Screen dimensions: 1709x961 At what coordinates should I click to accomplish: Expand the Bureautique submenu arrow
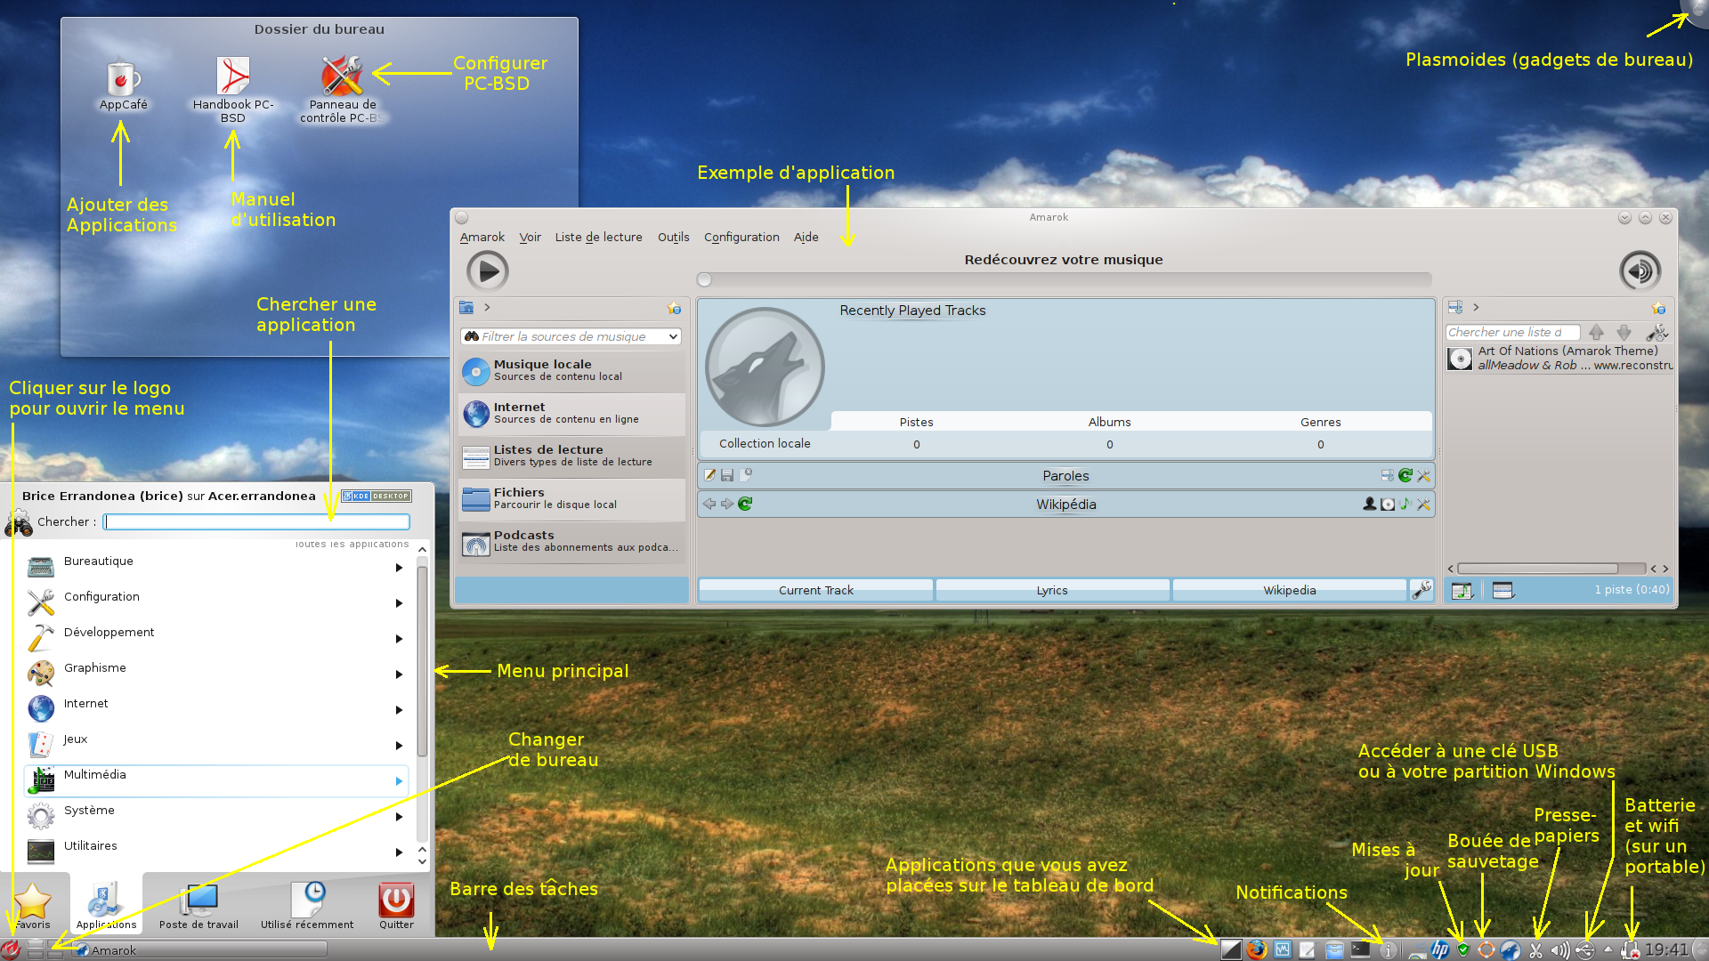coord(399,568)
